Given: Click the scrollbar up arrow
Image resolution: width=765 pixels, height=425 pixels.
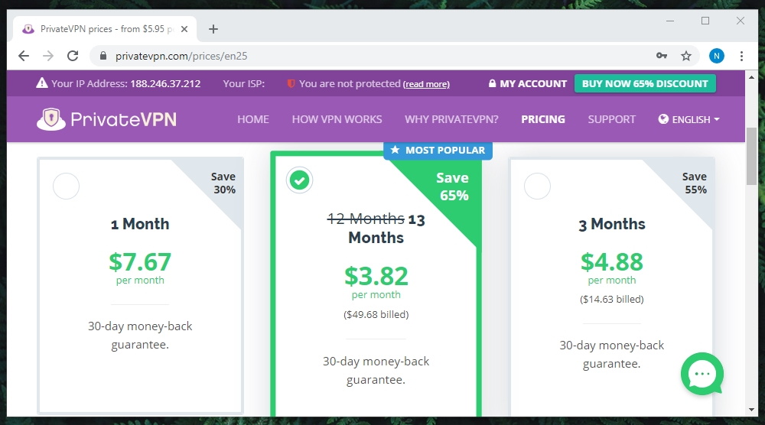Looking at the screenshot, I should tap(751, 77).
